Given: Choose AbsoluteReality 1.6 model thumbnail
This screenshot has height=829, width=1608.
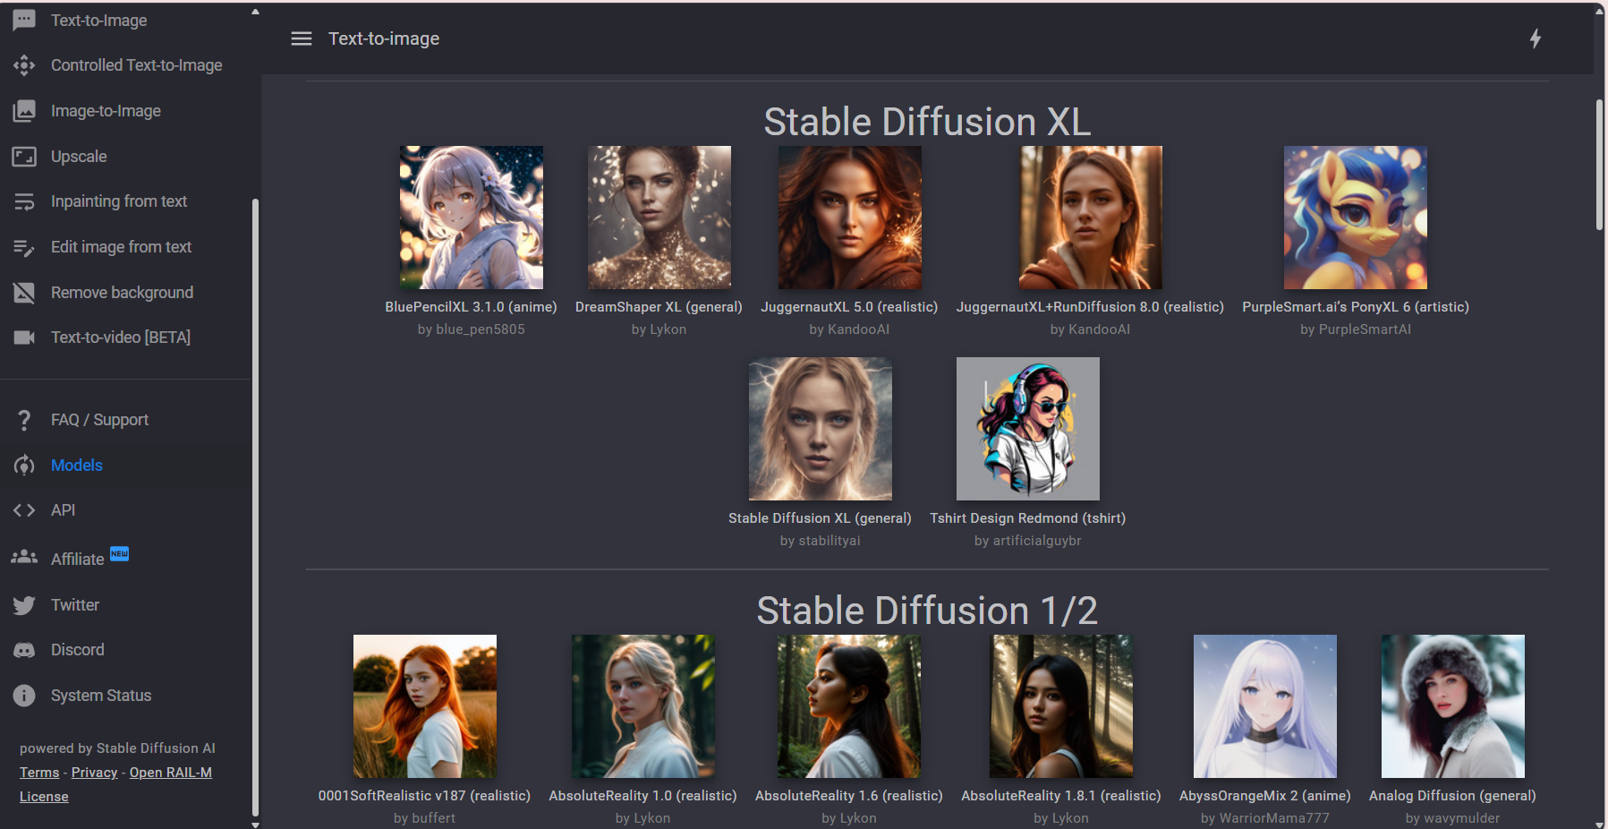Looking at the screenshot, I should coord(849,706).
